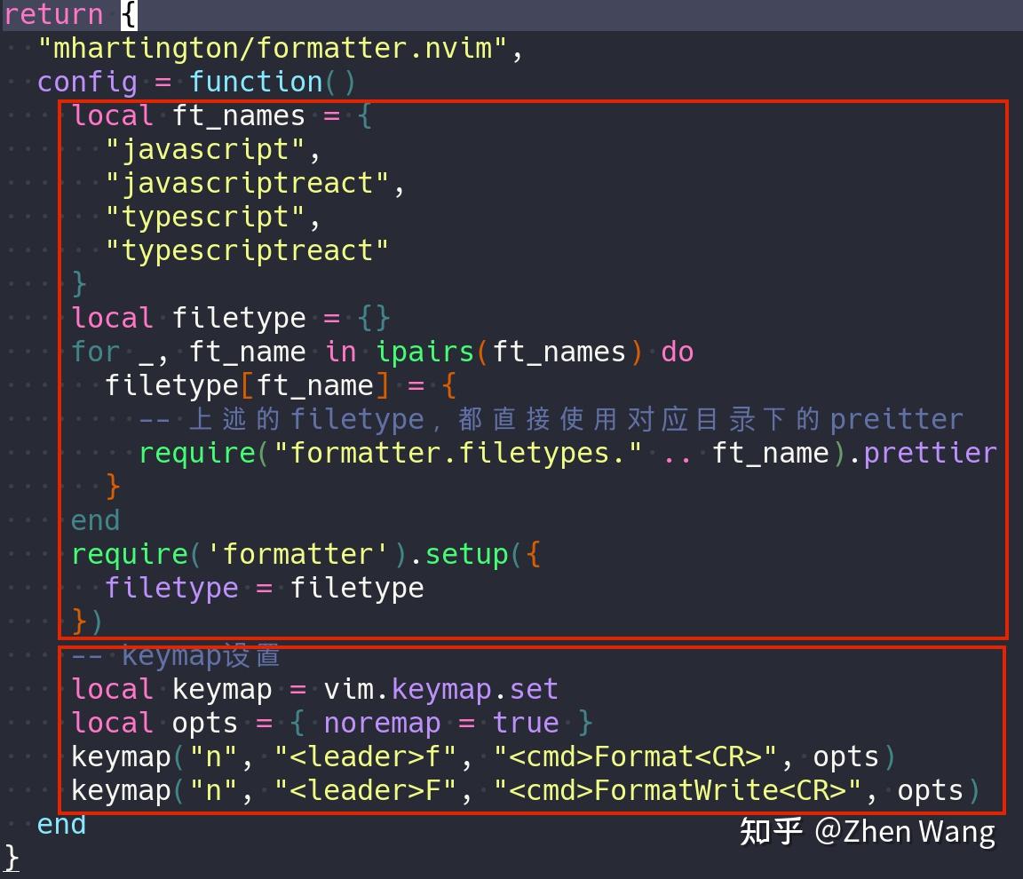Click the 知乎 @Zhen Wang watermark

point(867,832)
